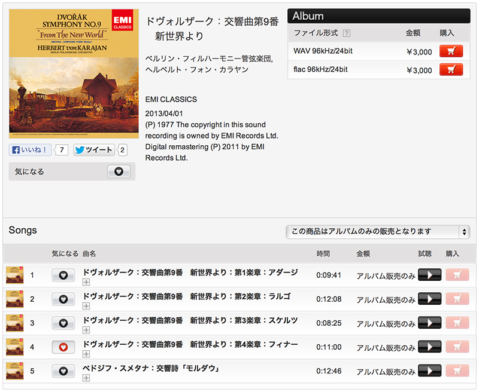
Task: Expand plus details under track 4 title
Action: (86, 354)
